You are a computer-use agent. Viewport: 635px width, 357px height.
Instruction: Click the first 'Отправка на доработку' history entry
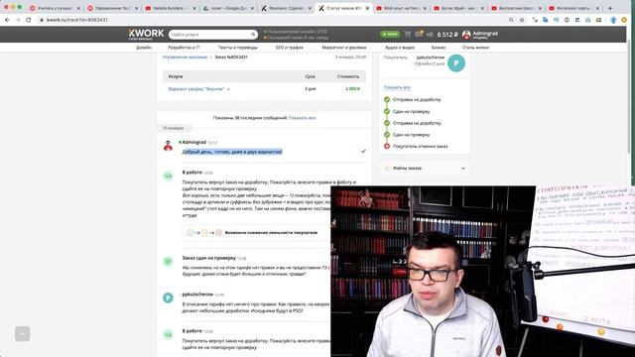(417, 99)
